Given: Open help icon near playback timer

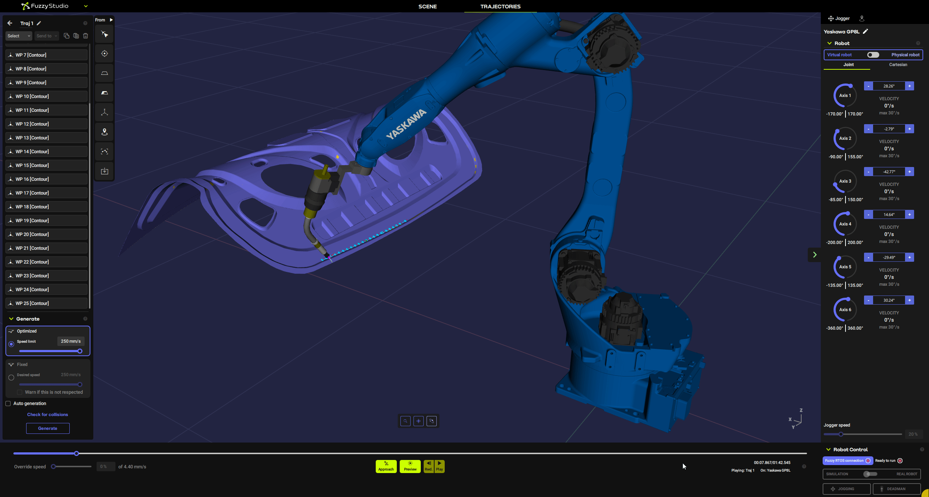Looking at the screenshot, I should pos(804,467).
